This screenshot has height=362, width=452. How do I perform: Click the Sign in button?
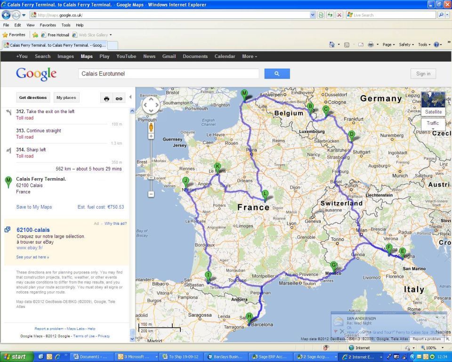423,74
